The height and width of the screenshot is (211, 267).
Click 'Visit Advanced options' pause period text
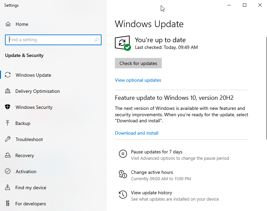pos(180,158)
